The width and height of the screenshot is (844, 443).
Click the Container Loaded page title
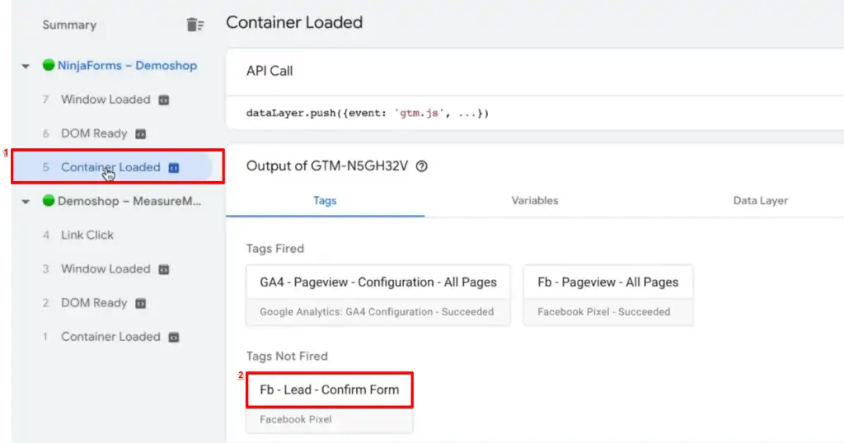[294, 22]
